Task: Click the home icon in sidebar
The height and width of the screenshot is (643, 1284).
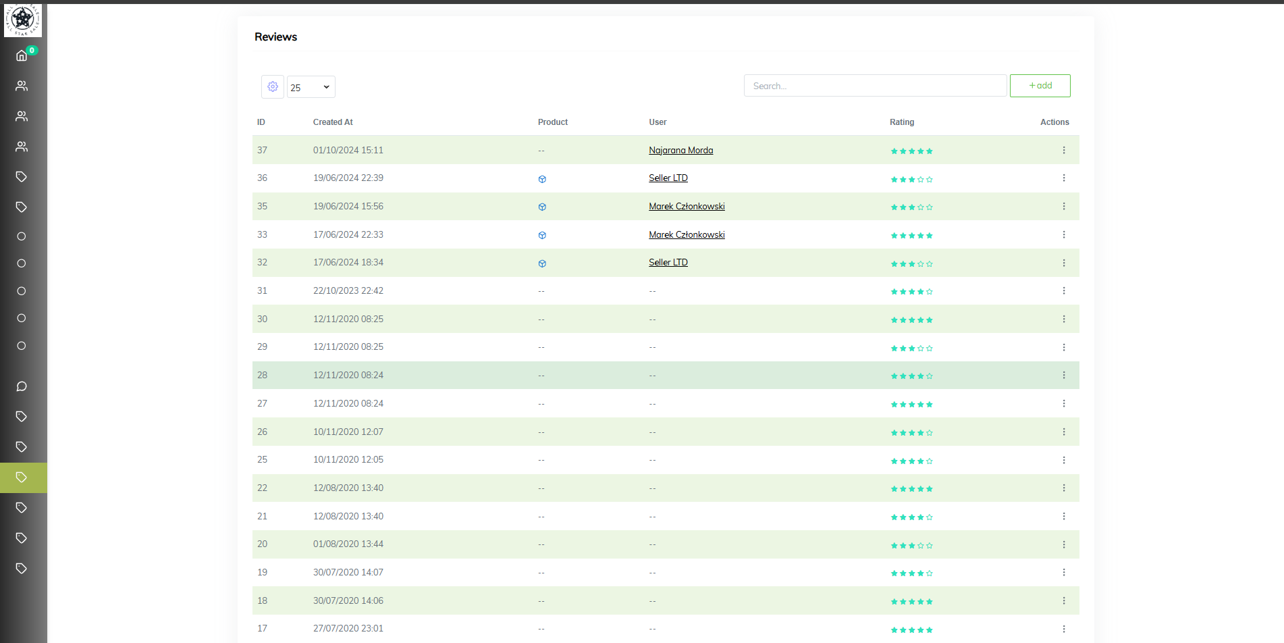Action: coord(22,55)
